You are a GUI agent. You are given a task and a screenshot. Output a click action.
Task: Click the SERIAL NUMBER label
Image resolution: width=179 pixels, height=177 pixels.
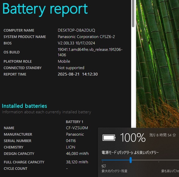(17, 141)
